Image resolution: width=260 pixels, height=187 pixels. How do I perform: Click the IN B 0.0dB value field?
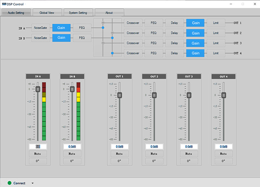tap(72, 146)
